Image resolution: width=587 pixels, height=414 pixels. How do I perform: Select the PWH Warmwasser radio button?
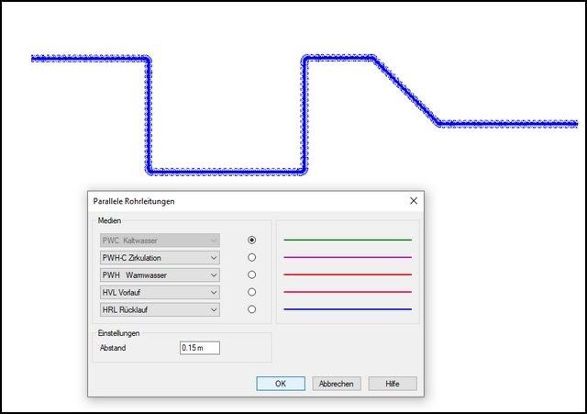pyautogui.click(x=251, y=274)
